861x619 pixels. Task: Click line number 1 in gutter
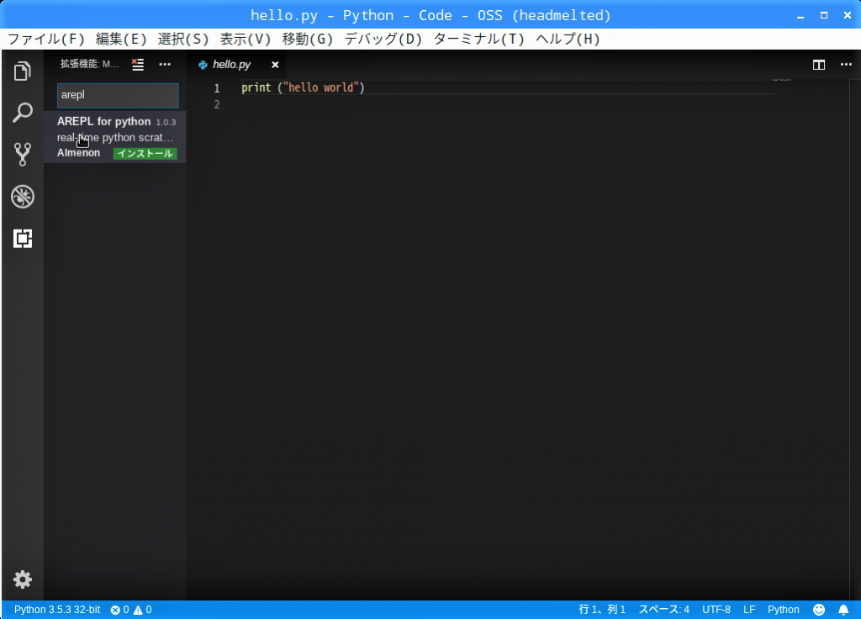(x=217, y=87)
